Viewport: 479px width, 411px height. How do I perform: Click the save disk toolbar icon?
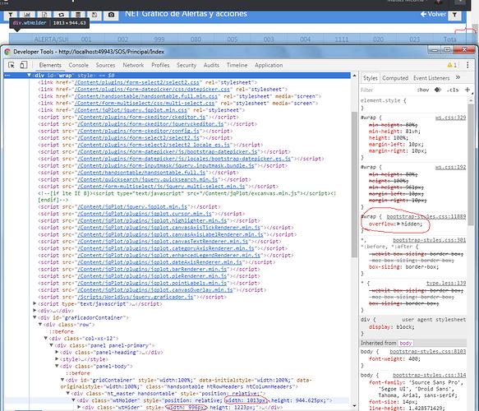(x=94, y=15)
